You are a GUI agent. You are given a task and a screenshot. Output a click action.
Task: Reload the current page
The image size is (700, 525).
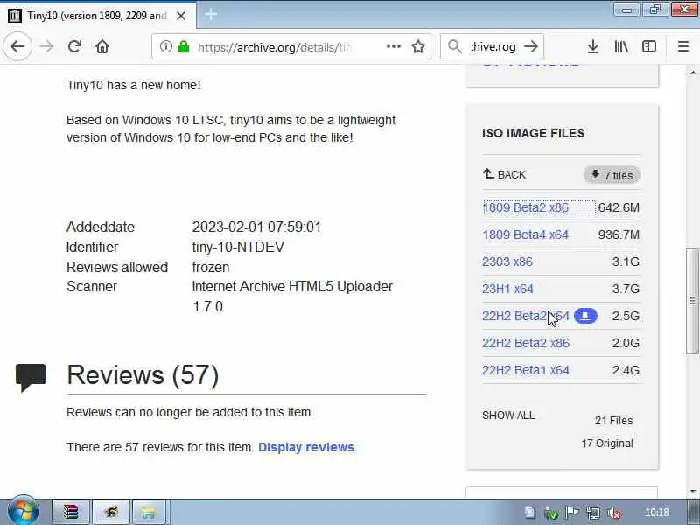[x=74, y=46]
